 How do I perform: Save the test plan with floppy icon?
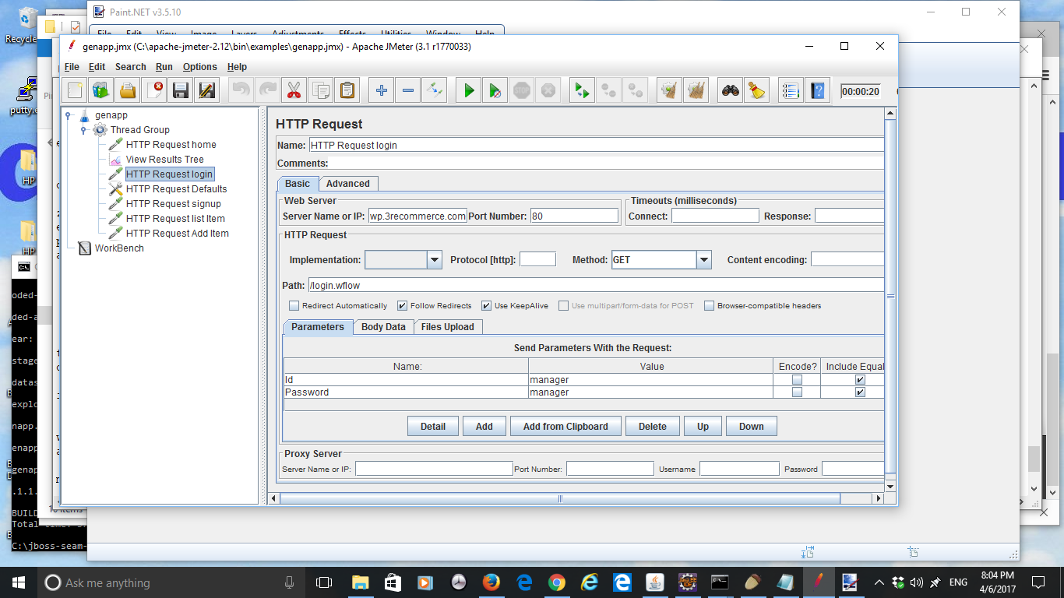181,90
